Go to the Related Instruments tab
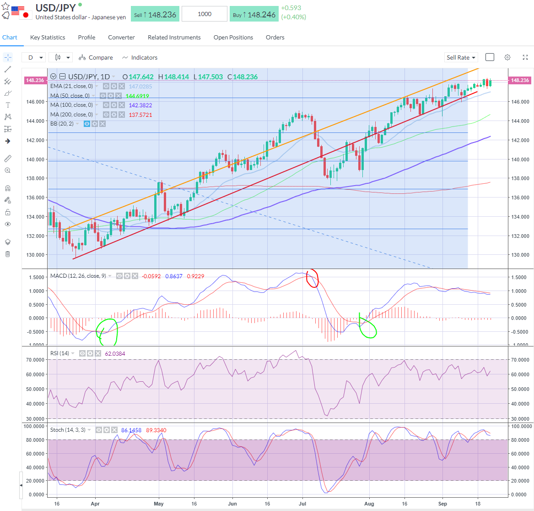534x511 pixels. (174, 38)
